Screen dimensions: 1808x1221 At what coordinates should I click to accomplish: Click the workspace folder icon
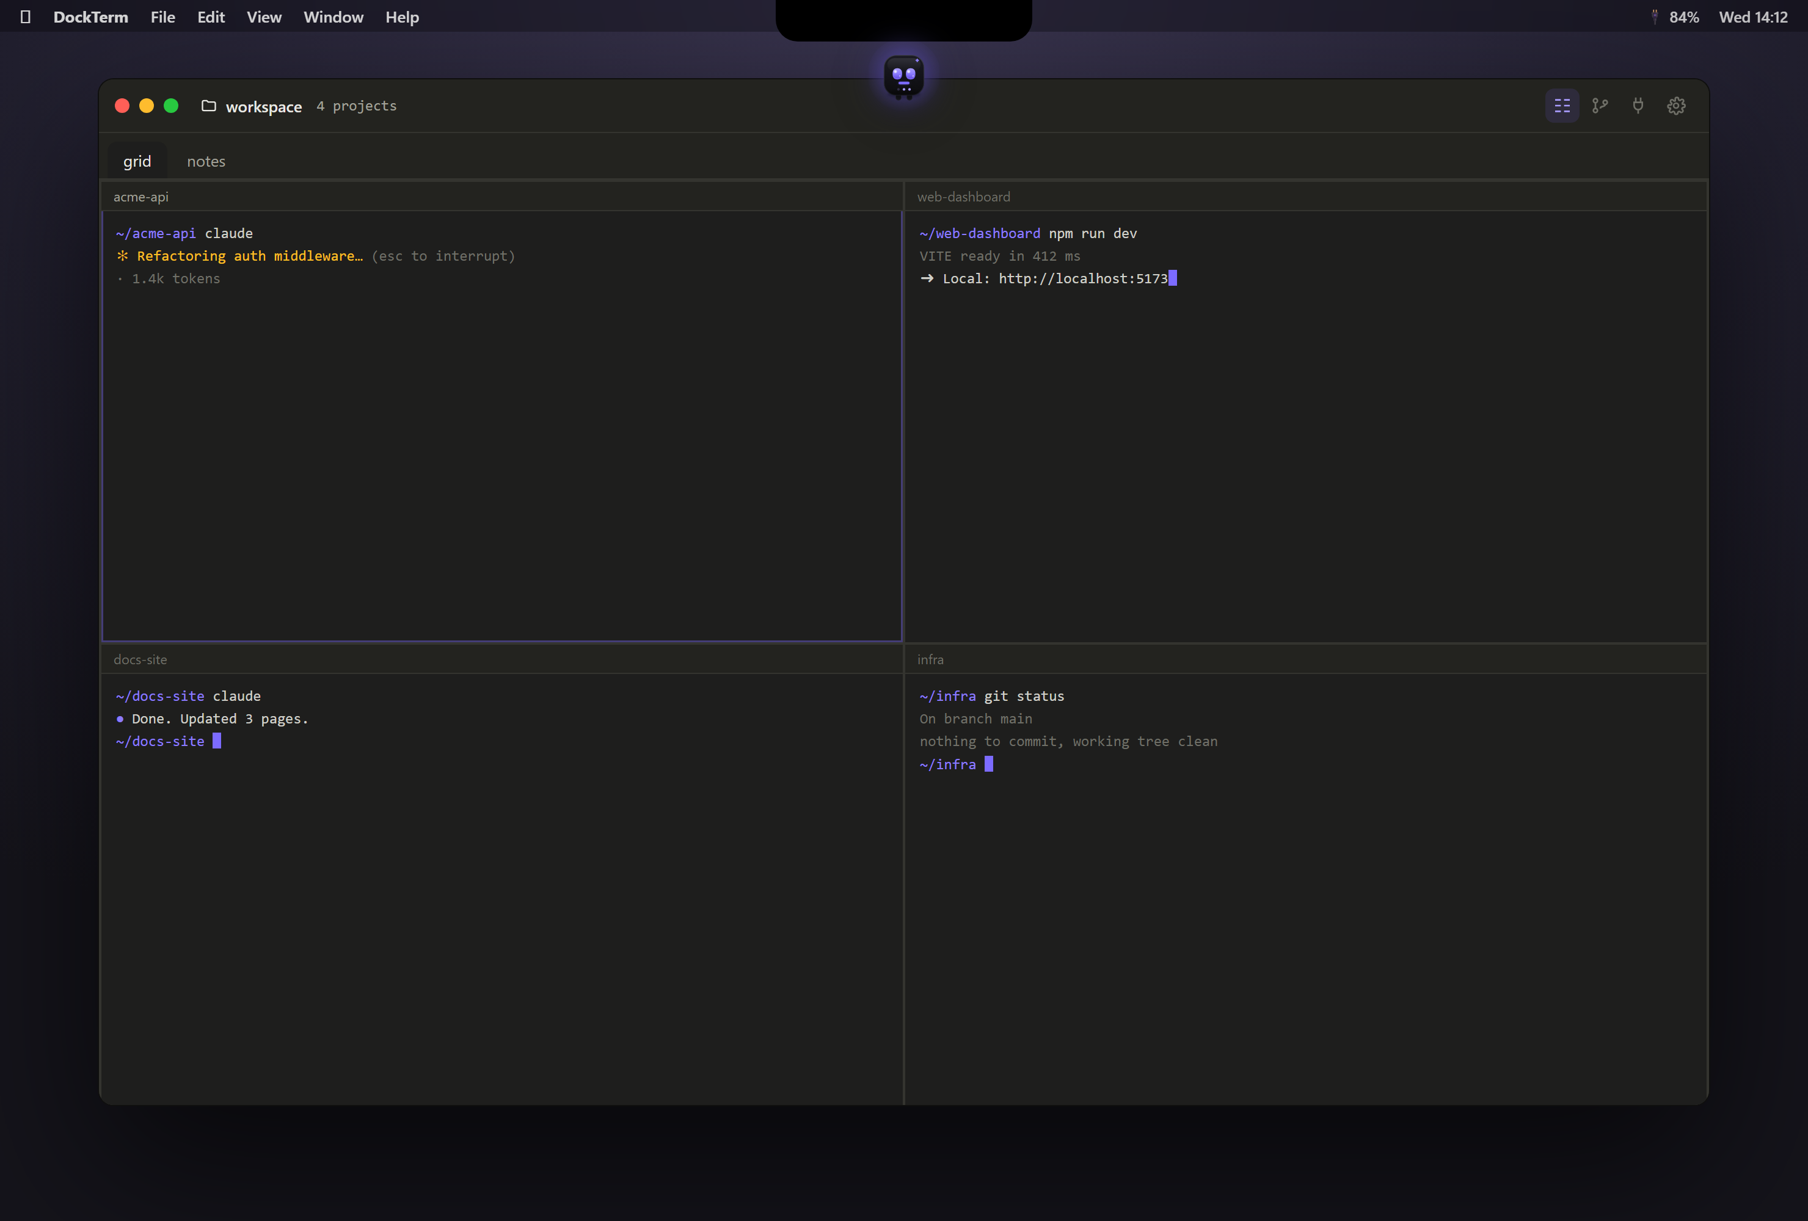(208, 106)
